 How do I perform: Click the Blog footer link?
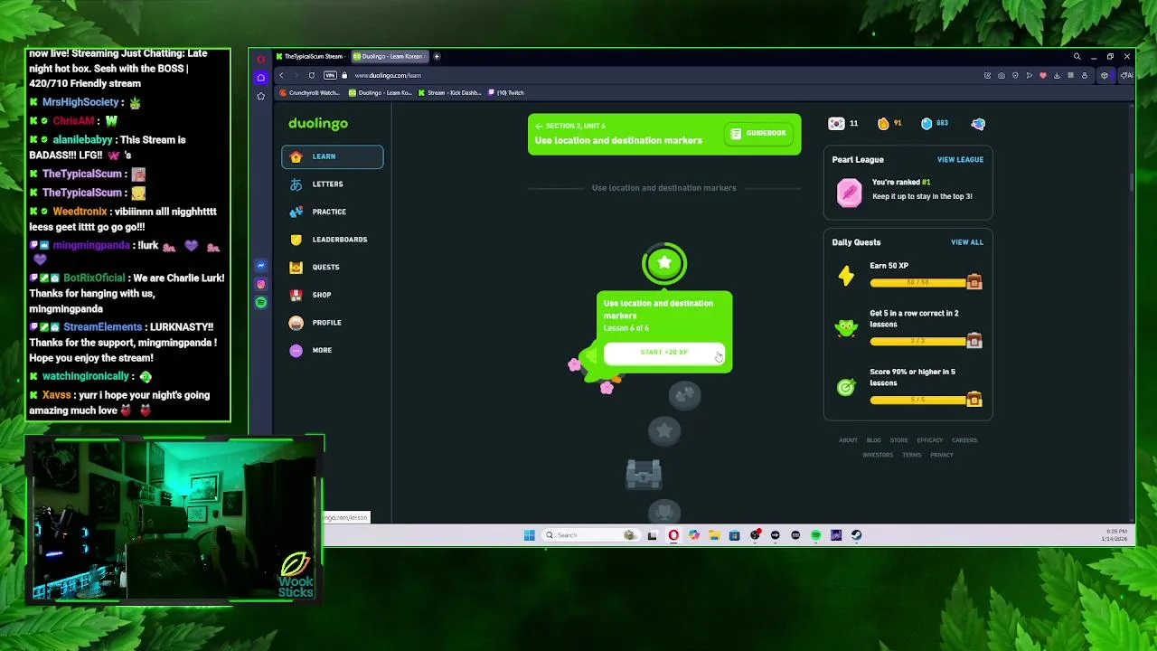coord(873,440)
